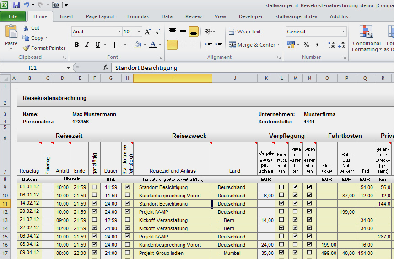Screen dimensions: 394x259
Task: Open the Name Box dropdown arrow
Action: (x=68, y=68)
